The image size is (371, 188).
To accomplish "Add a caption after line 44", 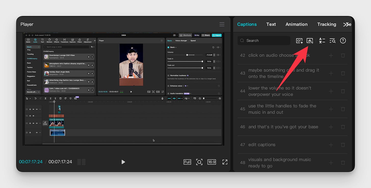I will tap(331, 91).
